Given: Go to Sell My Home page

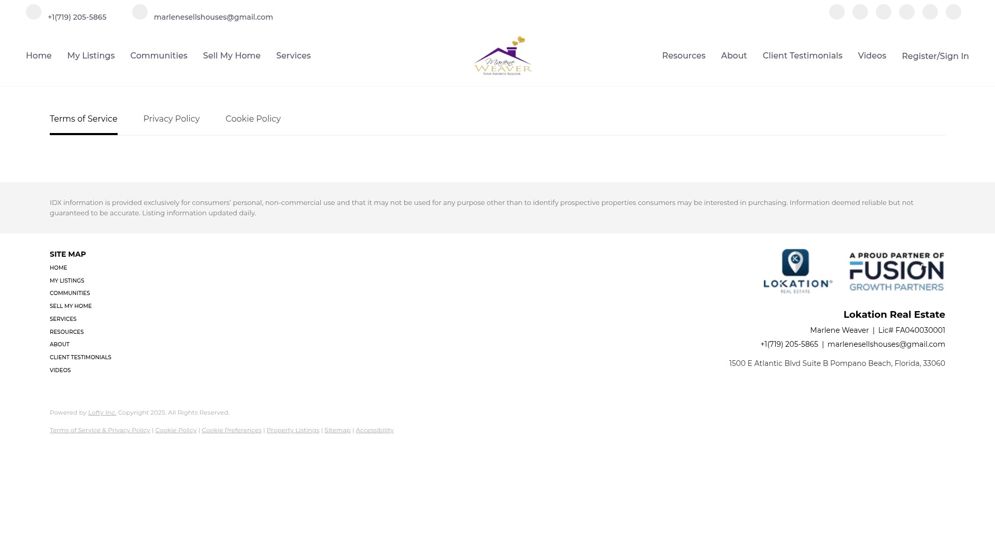Looking at the screenshot, I should [x=232, y=55].
